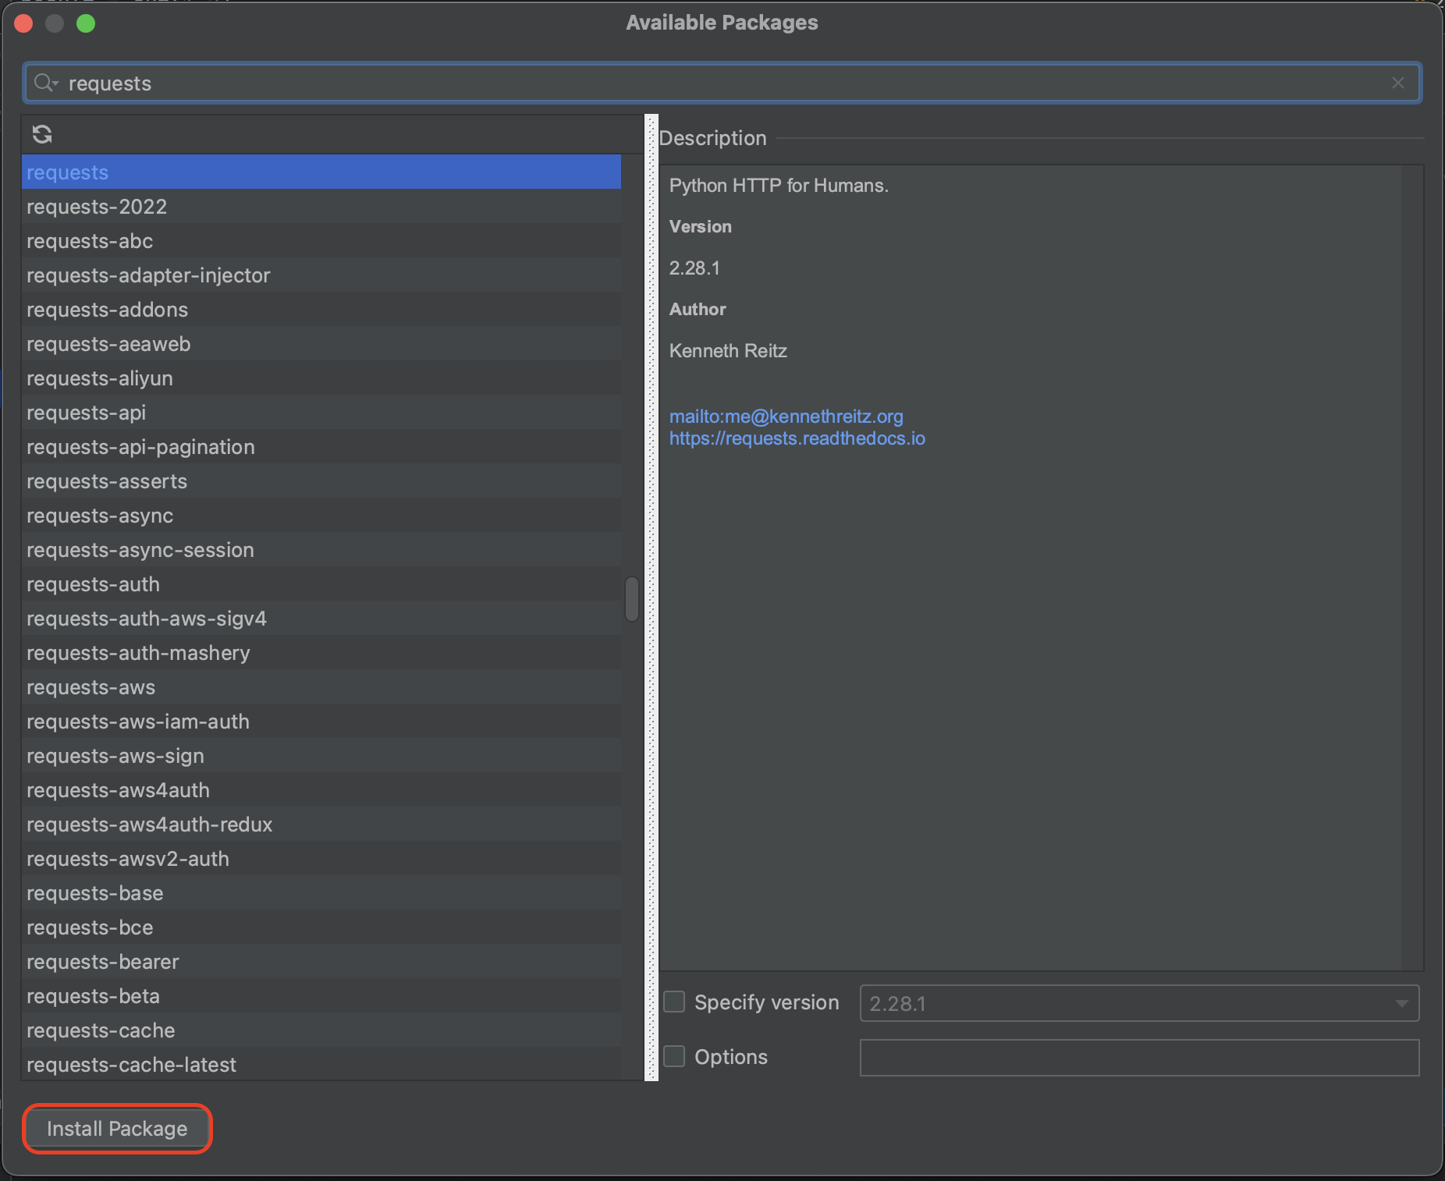Select requests-api-pagination package
Image resolution: width=1445 pixels, height=1181 pixels.
click(321, 447)
